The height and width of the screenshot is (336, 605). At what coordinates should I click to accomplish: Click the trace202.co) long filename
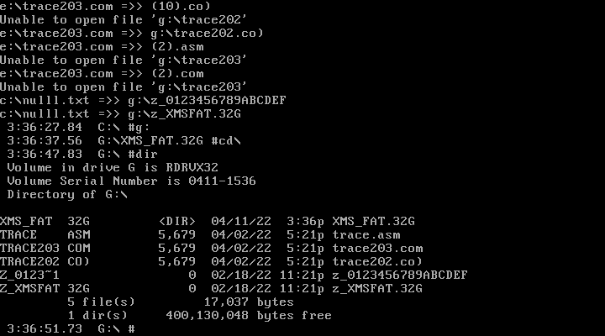[x=377, y=262]
